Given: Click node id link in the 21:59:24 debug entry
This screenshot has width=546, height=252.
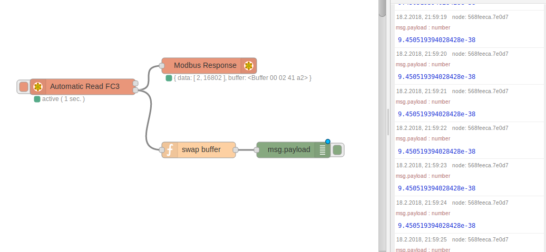Looking at the screenshot, I should [x=480, y=203].
